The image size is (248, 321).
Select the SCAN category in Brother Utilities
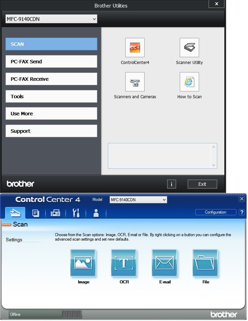click(51, 44)
